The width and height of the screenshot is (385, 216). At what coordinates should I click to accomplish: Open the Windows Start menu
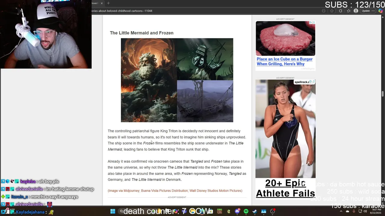coord(113,211)
